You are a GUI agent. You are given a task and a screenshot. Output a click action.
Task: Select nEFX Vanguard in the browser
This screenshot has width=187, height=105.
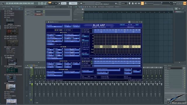pyautogui.click(x=10, y=13)
